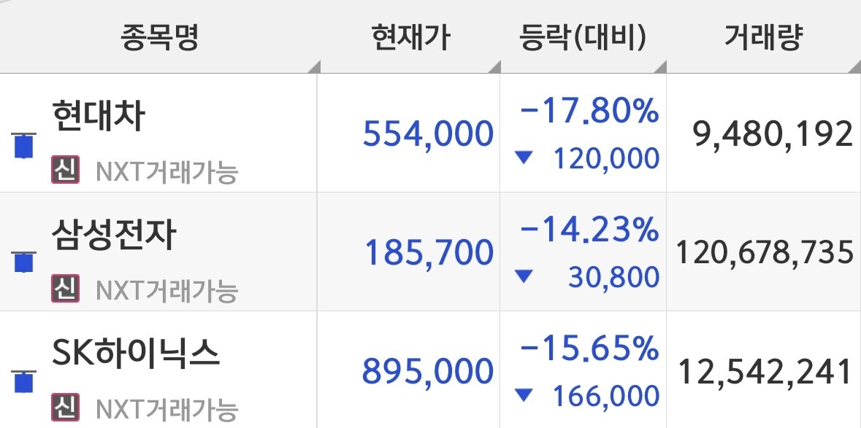Tap down arrow next to 120,000 change
The image size is (861, 428).
tap(524, 158)
